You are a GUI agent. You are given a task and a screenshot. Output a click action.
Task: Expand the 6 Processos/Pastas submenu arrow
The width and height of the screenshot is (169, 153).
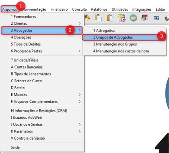80,51
